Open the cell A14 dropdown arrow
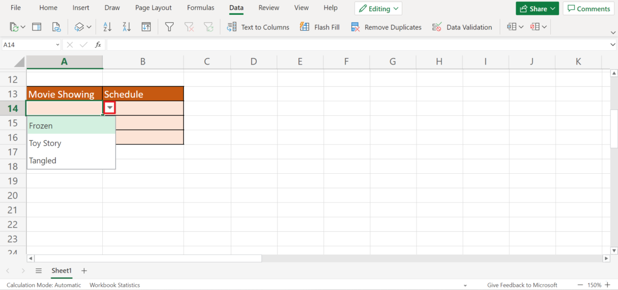The width and height of the screenshot is (618, 290). point(110,108)
